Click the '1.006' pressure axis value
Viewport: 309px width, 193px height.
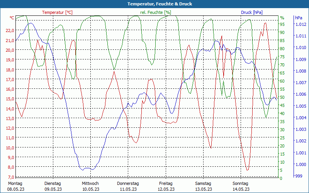[301, 94]
